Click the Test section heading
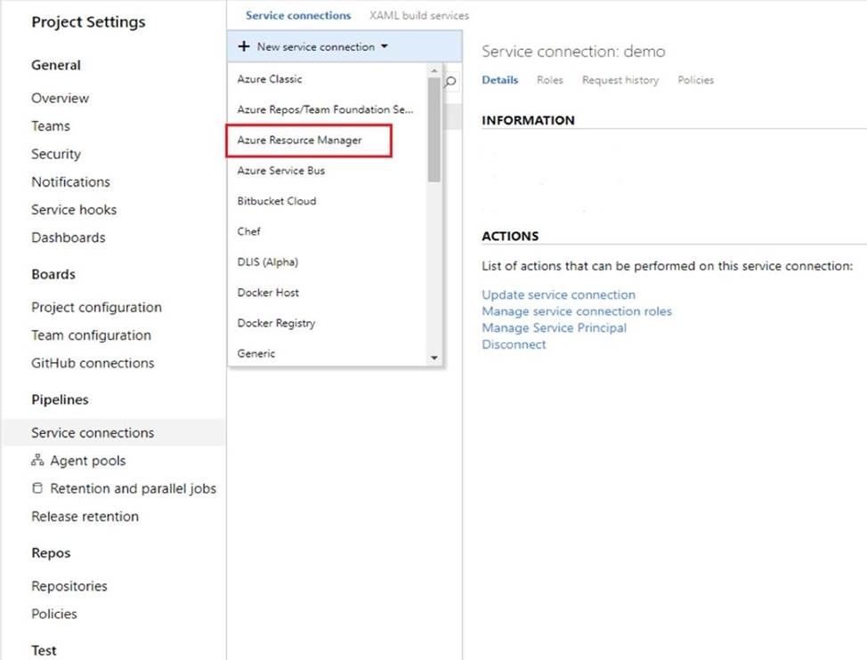867x660 pixels. coord(44,650)
